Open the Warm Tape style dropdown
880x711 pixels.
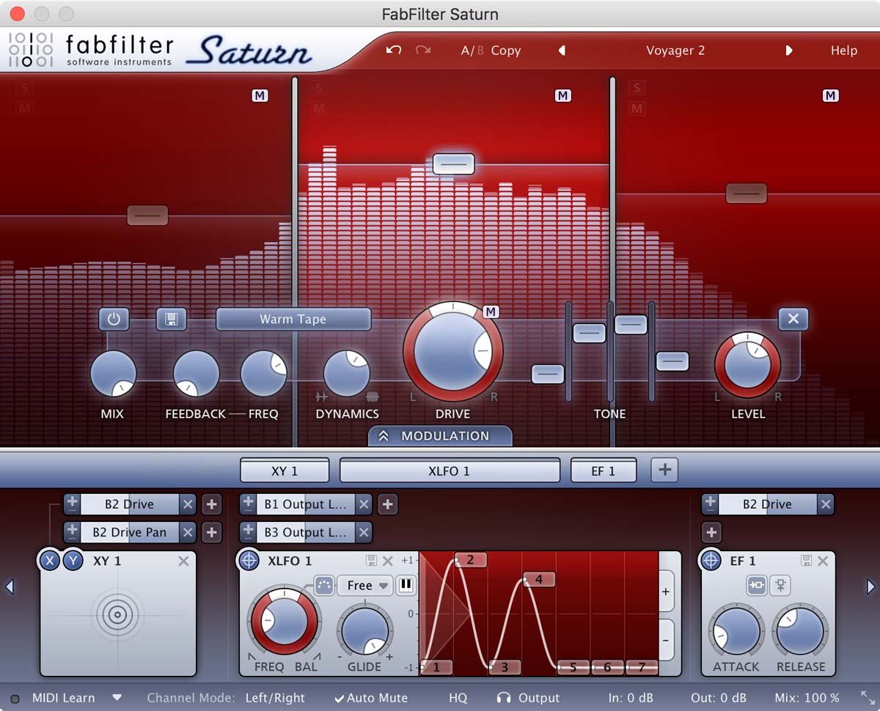pyautogui.click(x=293, y=320)
